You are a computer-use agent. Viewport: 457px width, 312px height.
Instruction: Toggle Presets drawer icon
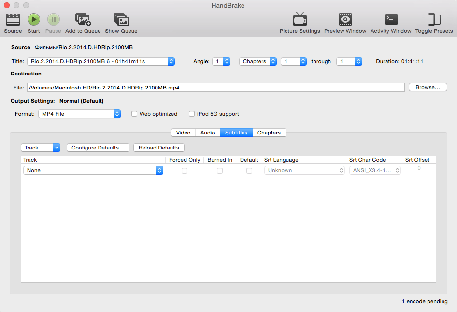[x=434, y=19]
